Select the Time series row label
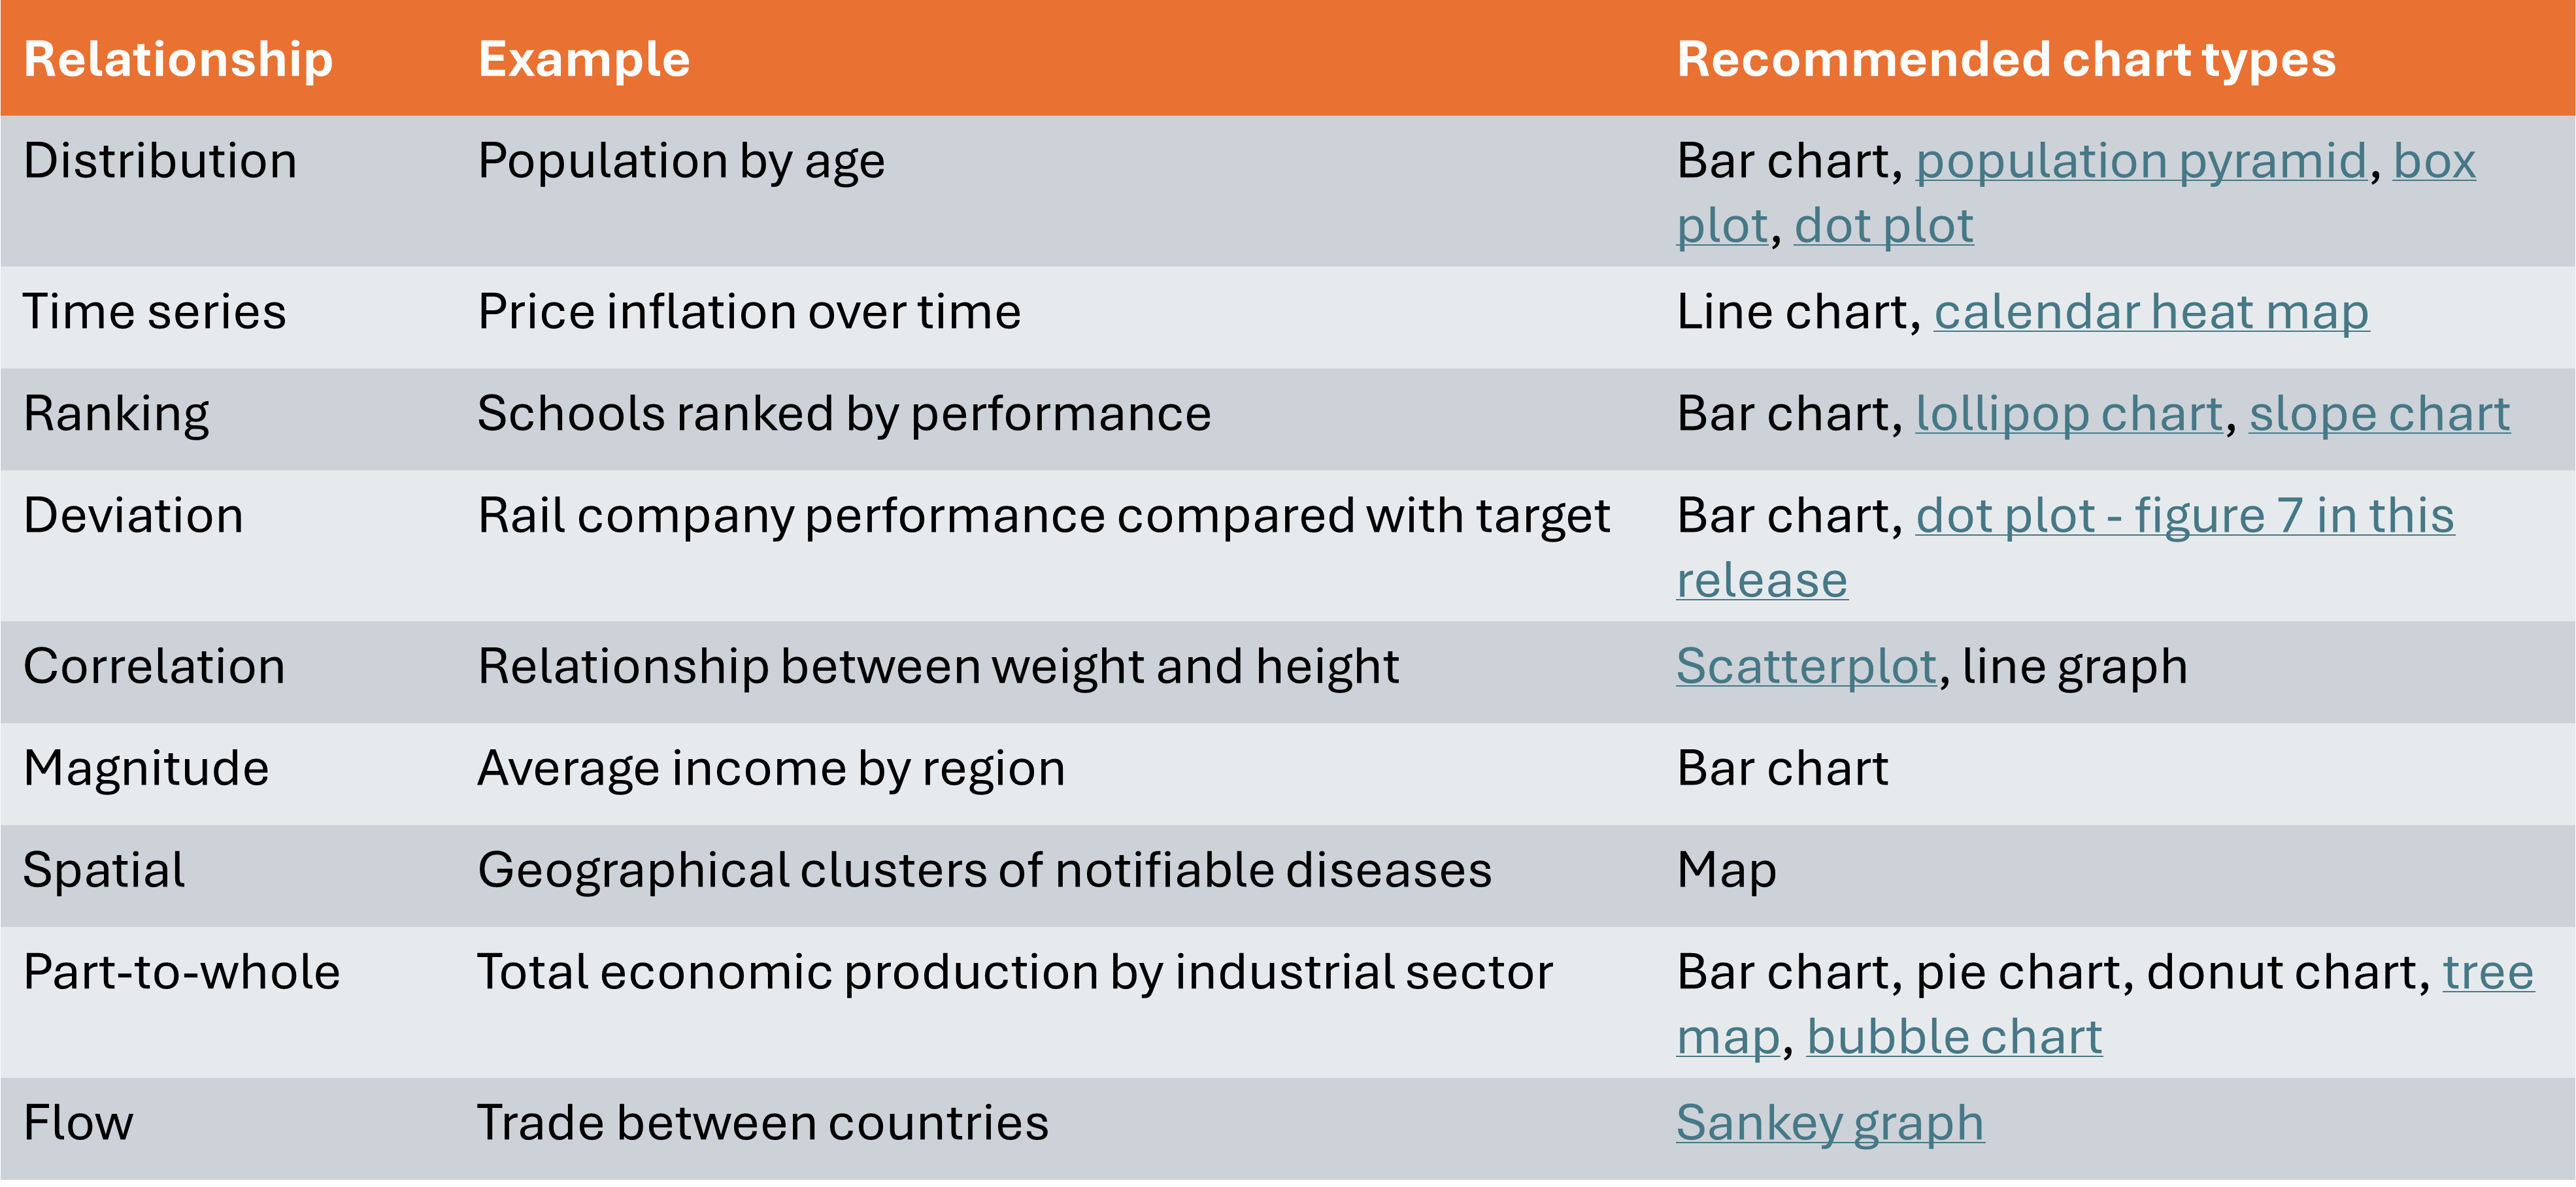Image resolution: width=2576 pixels, height=1187 pixels. tap(154, 313)
